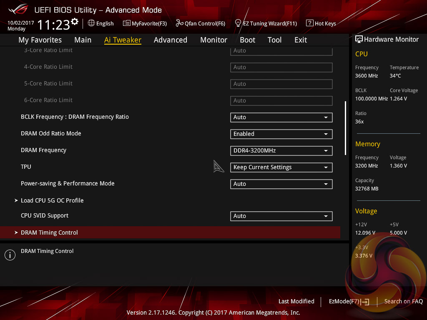Open MyFavorite(F3) list icon

[x=127, y=23]
